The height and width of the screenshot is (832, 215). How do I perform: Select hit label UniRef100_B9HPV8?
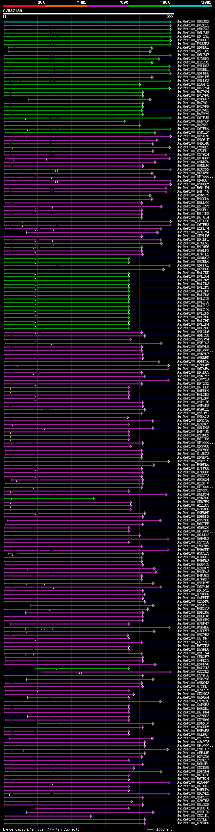pos(193,664)
